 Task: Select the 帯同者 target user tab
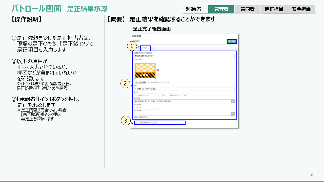[x=247, y=9]
